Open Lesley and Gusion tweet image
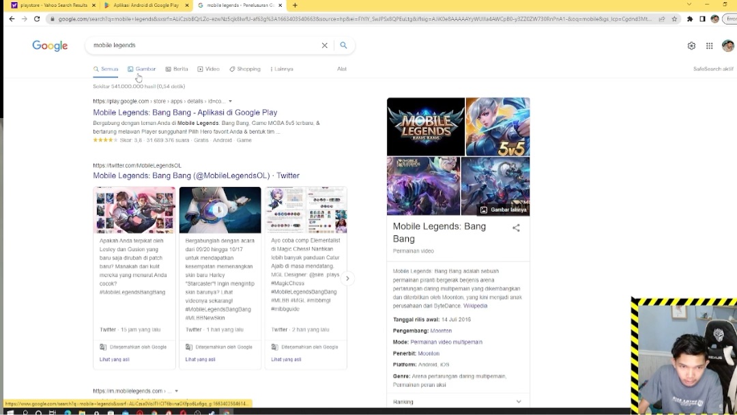737x415 pixels. [x=134, y=210]
